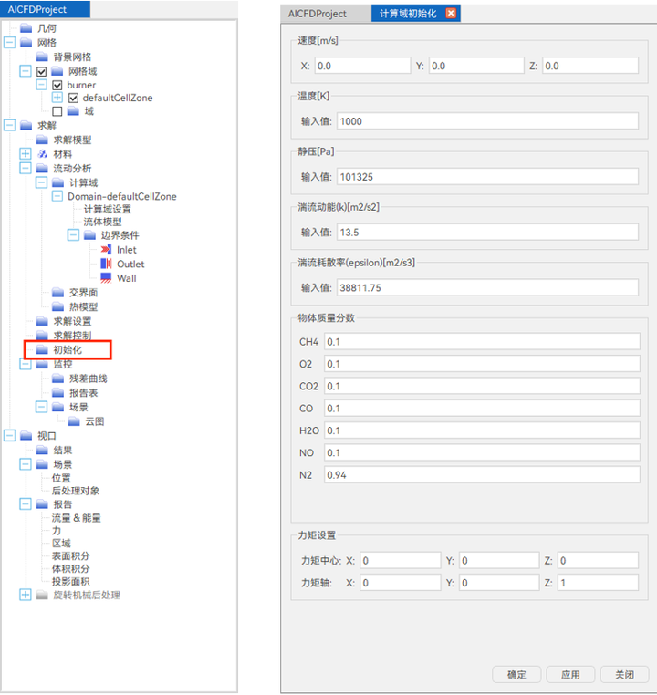Image resolution: width=657 pixels, height=695 pixels.
Task: Click the 旋转机械后处理 folder icon
Action: pyautogui.click(x=42, y=595)
